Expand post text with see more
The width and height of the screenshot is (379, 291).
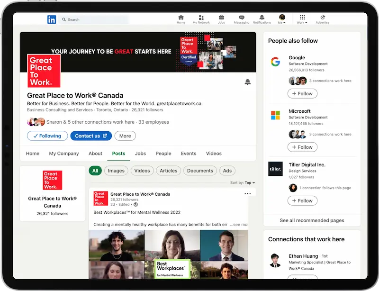pyautogui.click(x=239, y=225)
